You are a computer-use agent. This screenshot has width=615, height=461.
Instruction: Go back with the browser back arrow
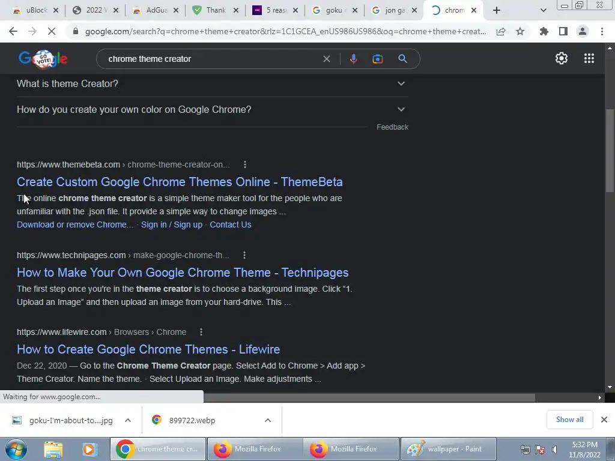pyautogui.click(x=13, y=31)
